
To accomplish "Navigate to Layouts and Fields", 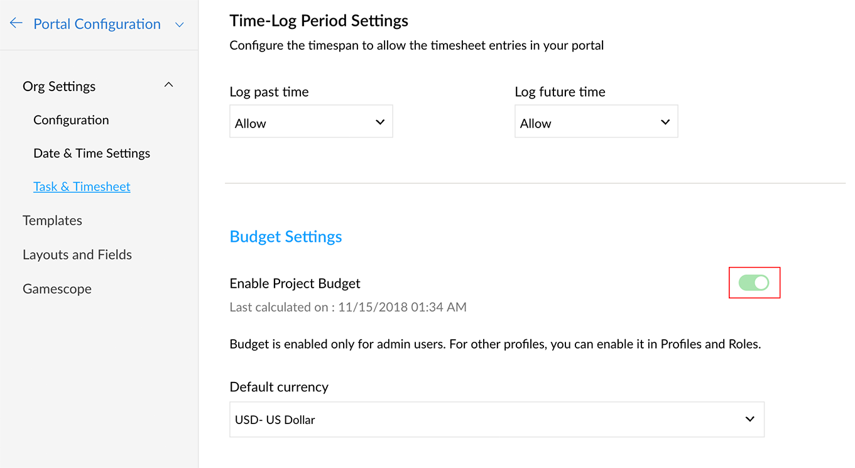I will coord(77,254).
